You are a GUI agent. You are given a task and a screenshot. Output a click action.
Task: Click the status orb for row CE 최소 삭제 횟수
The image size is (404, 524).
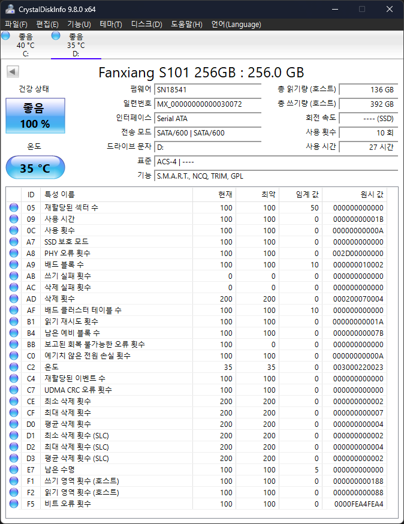(x=14, y=401)
